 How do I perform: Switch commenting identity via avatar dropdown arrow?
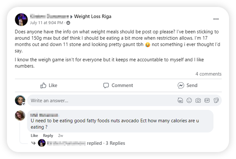[23, 104]
